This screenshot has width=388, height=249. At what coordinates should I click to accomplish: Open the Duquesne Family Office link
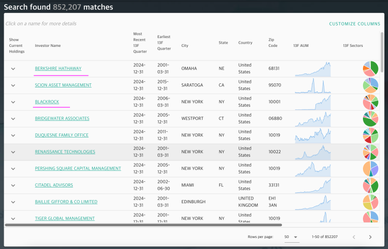[x=62, y=135]
